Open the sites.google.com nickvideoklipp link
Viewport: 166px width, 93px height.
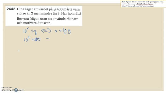138,6
